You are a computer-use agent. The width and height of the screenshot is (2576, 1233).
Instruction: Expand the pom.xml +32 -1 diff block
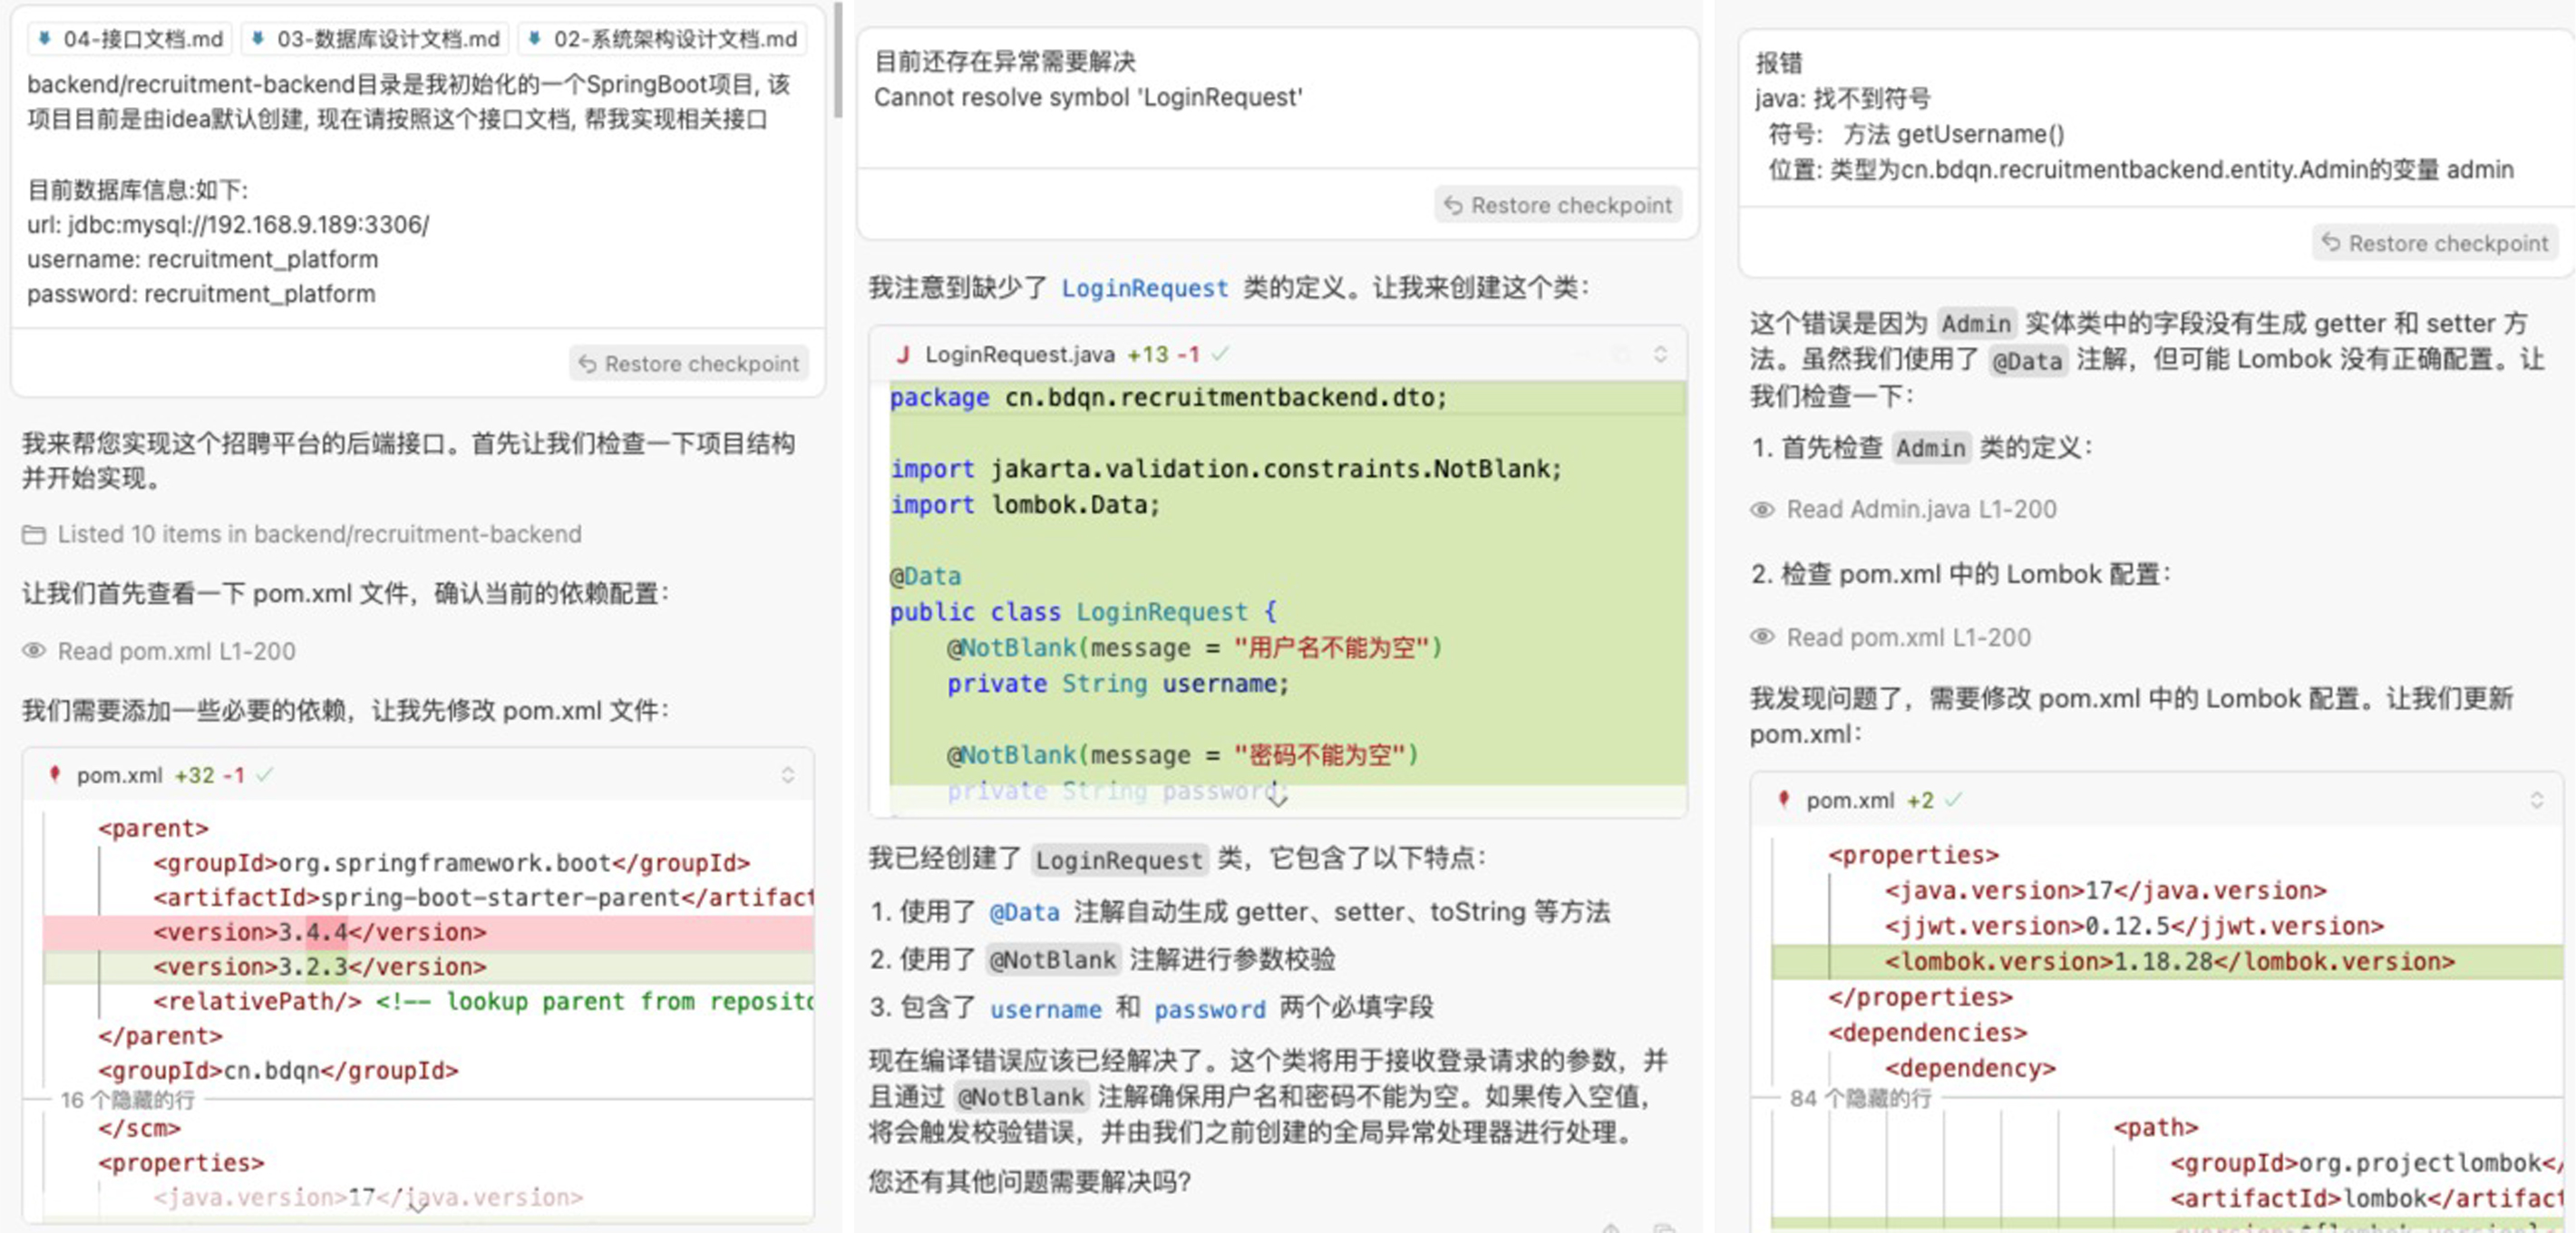click(x=788, y=775)
